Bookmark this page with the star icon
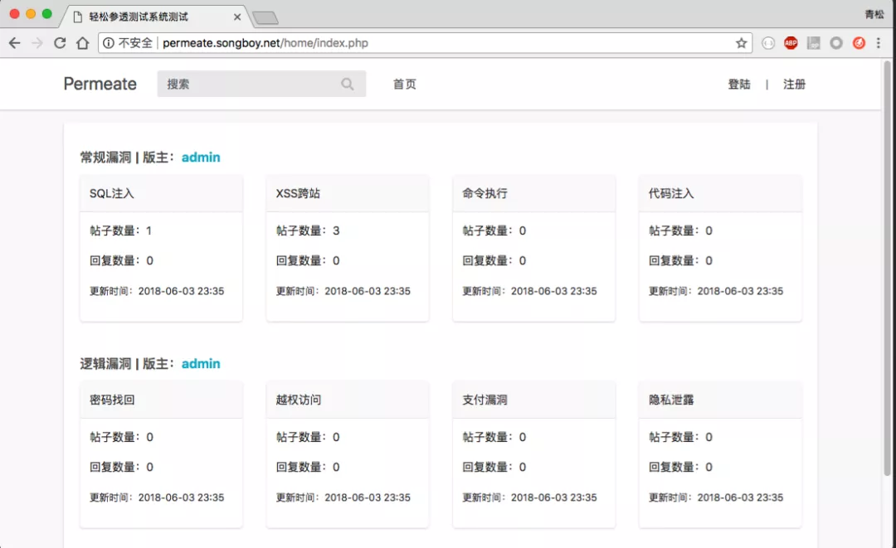This screenshot has height=548, width=896. coord(741,43)
